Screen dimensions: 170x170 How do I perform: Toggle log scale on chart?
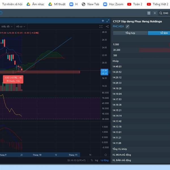[97, 160]
